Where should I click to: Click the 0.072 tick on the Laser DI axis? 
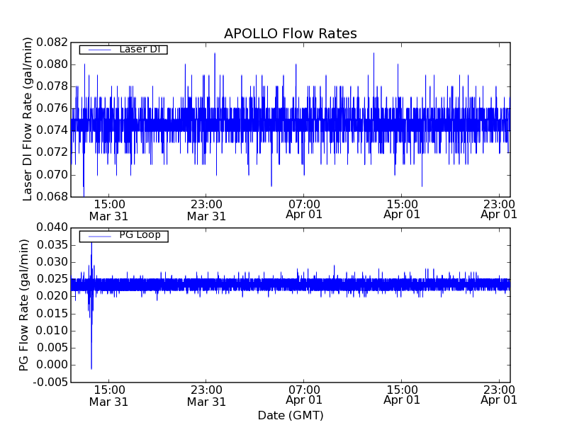click(52, 152)
